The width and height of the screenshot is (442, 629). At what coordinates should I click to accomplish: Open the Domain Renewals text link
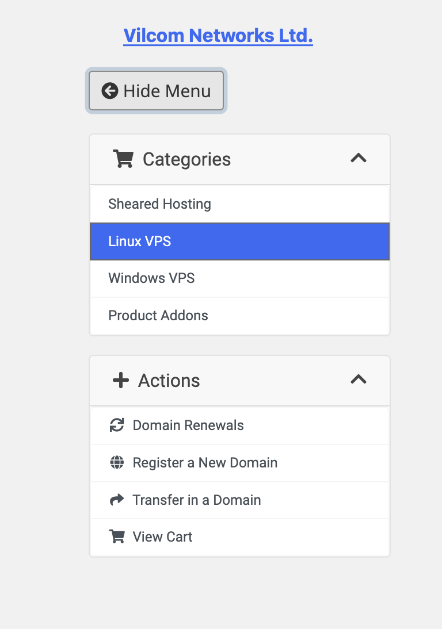tap(188, 425)
